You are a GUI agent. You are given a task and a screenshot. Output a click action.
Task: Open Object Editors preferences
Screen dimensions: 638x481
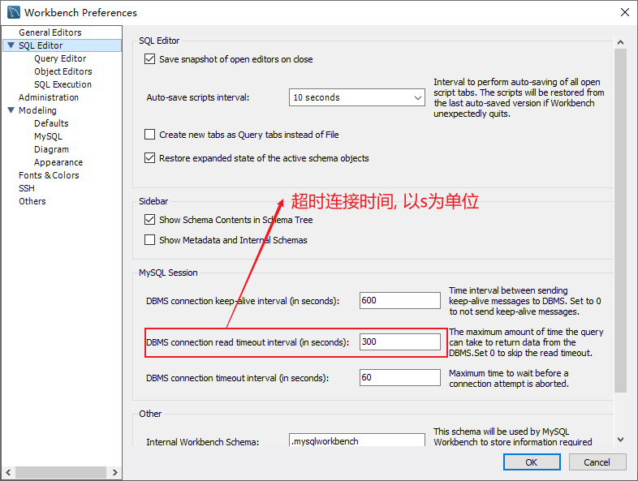(x=63, y=71)
